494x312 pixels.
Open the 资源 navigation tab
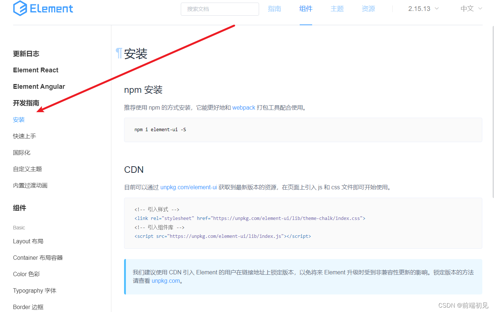tap(368, 9)
